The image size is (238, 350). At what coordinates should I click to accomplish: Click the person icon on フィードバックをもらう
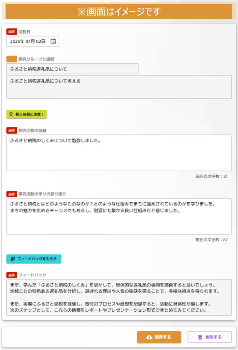[x=13, y=259]
